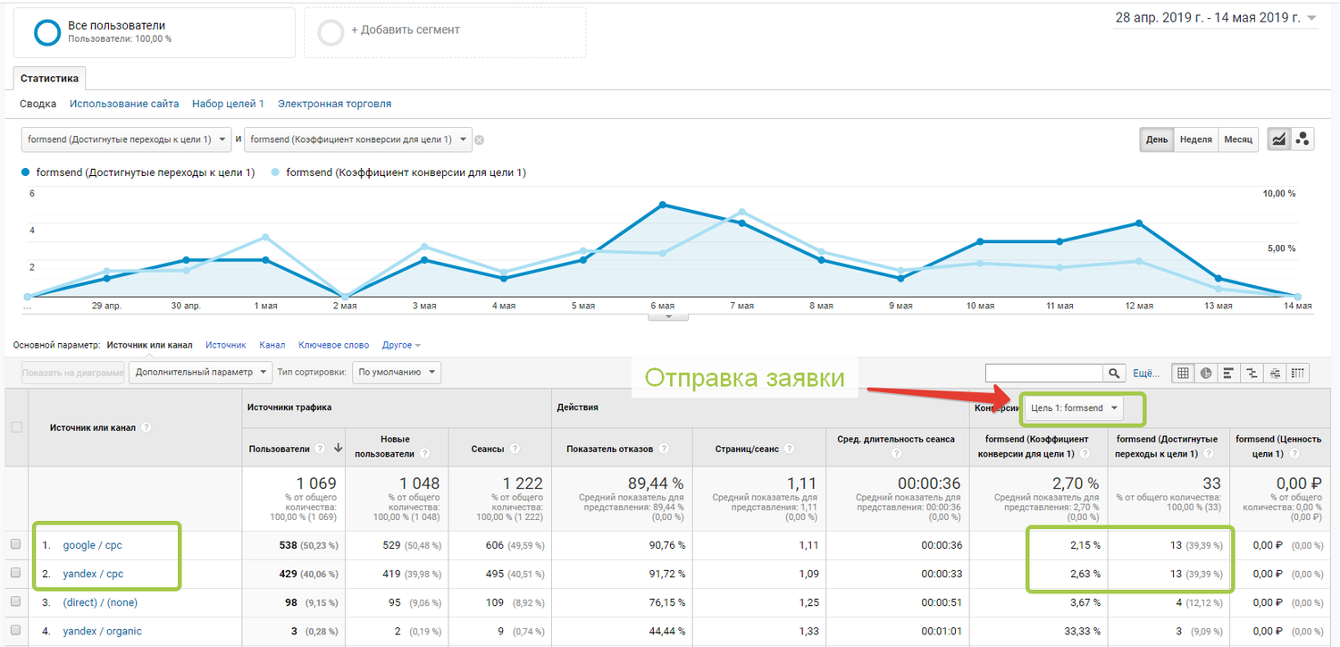This screenshot has width=1340, height=647.
Task: Switch to the performance bar view icon
Action: (x=1229, y=374)
